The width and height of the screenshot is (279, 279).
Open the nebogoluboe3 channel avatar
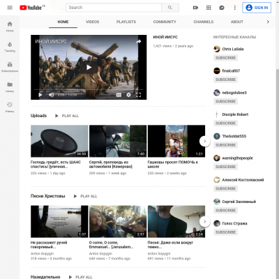(217, 93)
